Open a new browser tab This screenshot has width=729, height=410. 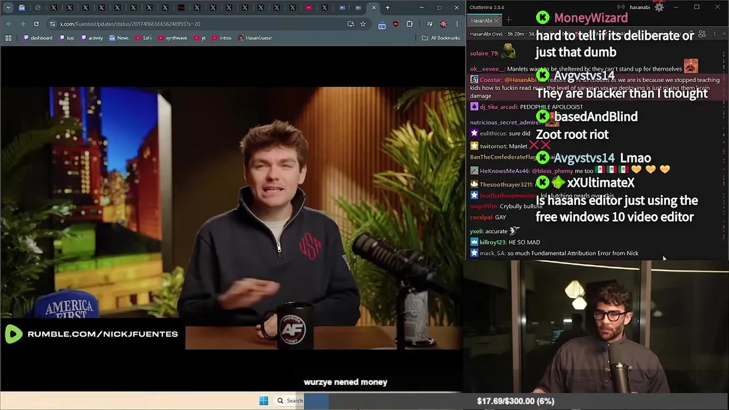pos(387,7)
